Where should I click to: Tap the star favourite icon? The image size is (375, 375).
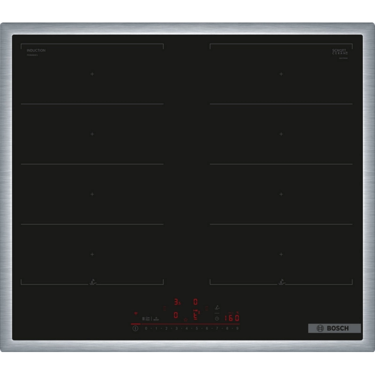pyautogui.click(x=186, y=320)
